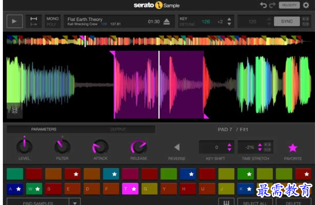Screen dimensions: 315x205
Task: Click SELECT ALL button
Action: (255, 202)
